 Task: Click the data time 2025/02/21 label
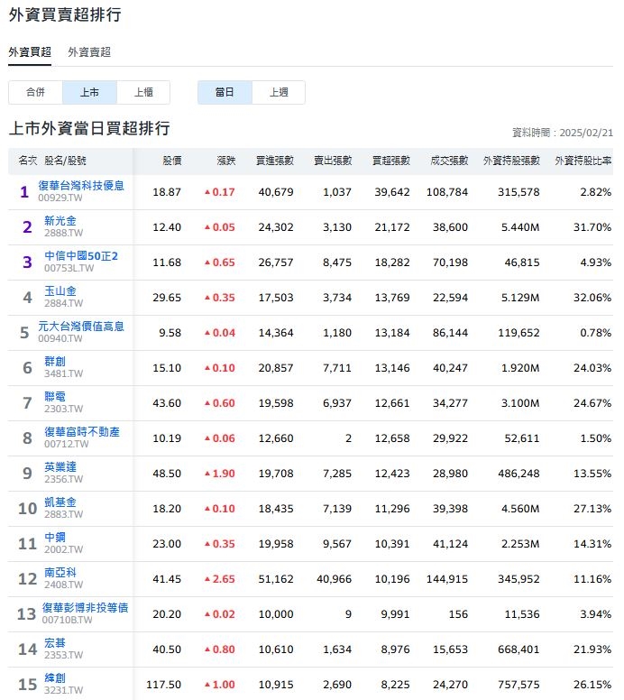(x=563, y=133)
